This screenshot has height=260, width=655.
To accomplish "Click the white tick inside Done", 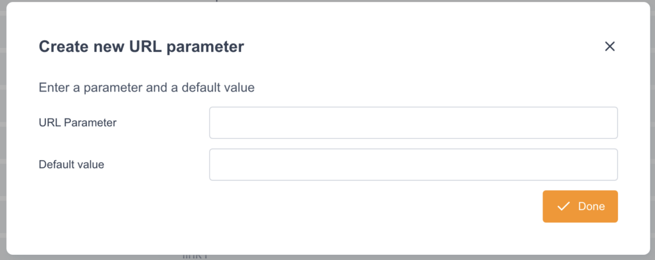I will point(564,206).
